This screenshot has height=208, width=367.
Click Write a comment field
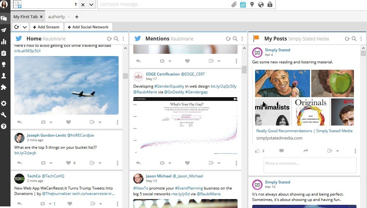[310, 165]
